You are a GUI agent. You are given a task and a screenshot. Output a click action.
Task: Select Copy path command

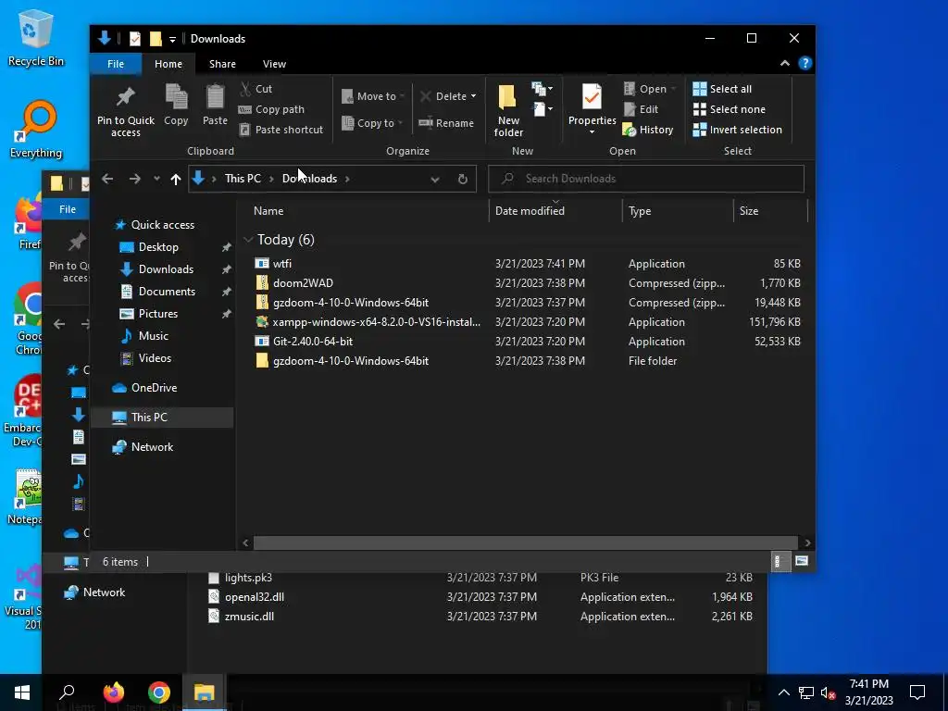[x=271, y=109]
